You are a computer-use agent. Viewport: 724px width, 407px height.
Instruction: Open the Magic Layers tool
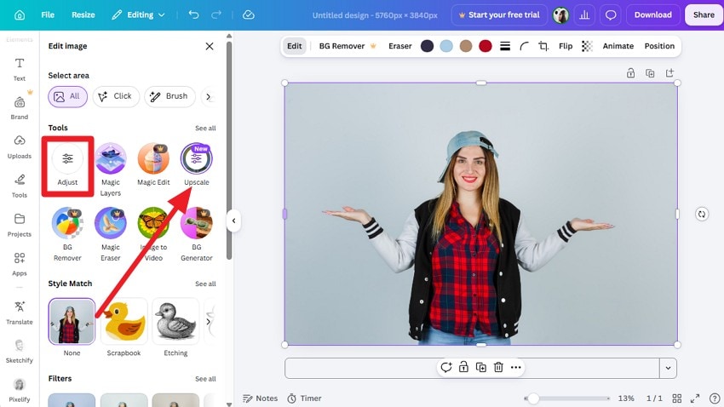[x=111, y=169]
